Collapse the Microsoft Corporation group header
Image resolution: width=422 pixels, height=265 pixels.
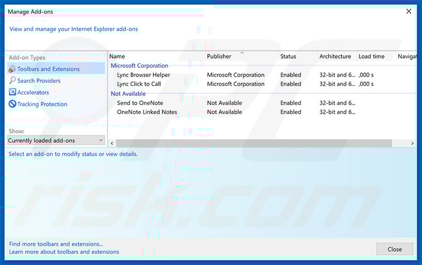[139, 66]
